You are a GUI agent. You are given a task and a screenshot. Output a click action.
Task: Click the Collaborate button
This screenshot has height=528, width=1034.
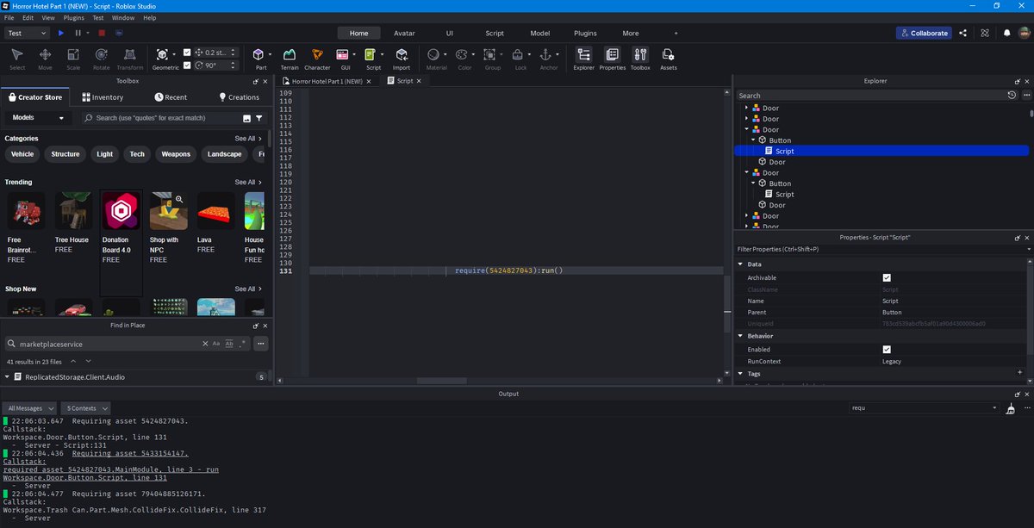click(924, 33)
